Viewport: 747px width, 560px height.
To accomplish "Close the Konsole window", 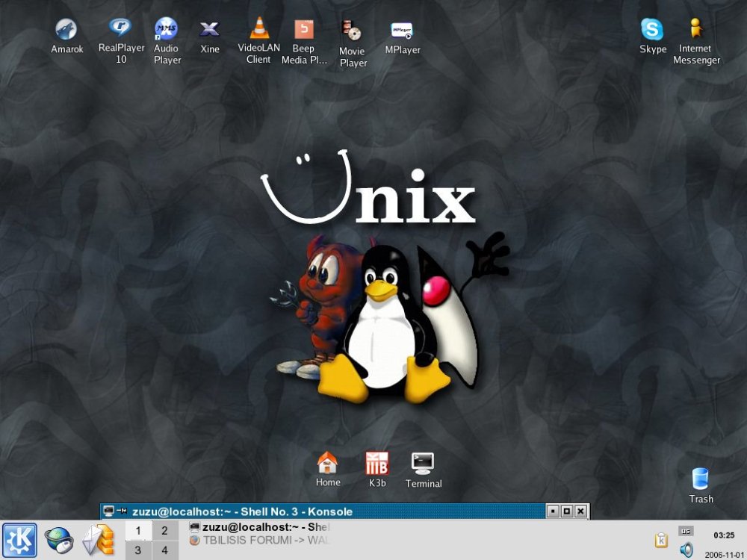I will coord(580,511).
